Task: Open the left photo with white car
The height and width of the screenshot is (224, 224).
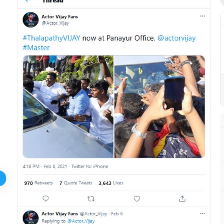Action: click(68, 106)
